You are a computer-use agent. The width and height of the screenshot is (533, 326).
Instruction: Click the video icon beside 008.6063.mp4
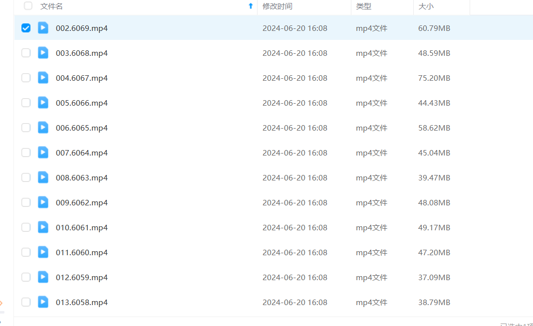pos(43,177)
